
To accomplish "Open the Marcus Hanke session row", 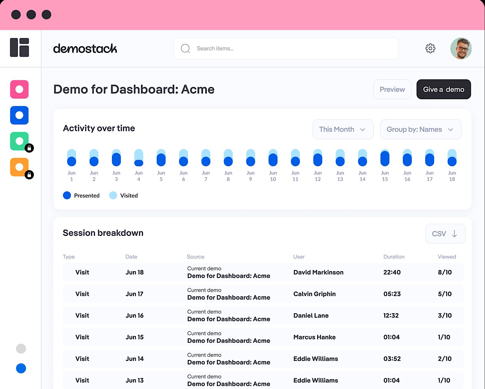I will coord(263,337).
